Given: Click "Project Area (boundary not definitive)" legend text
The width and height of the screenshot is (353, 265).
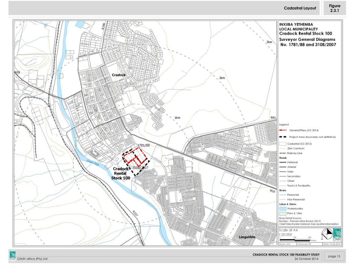Looking at the screenshot, I should [312, 137].
